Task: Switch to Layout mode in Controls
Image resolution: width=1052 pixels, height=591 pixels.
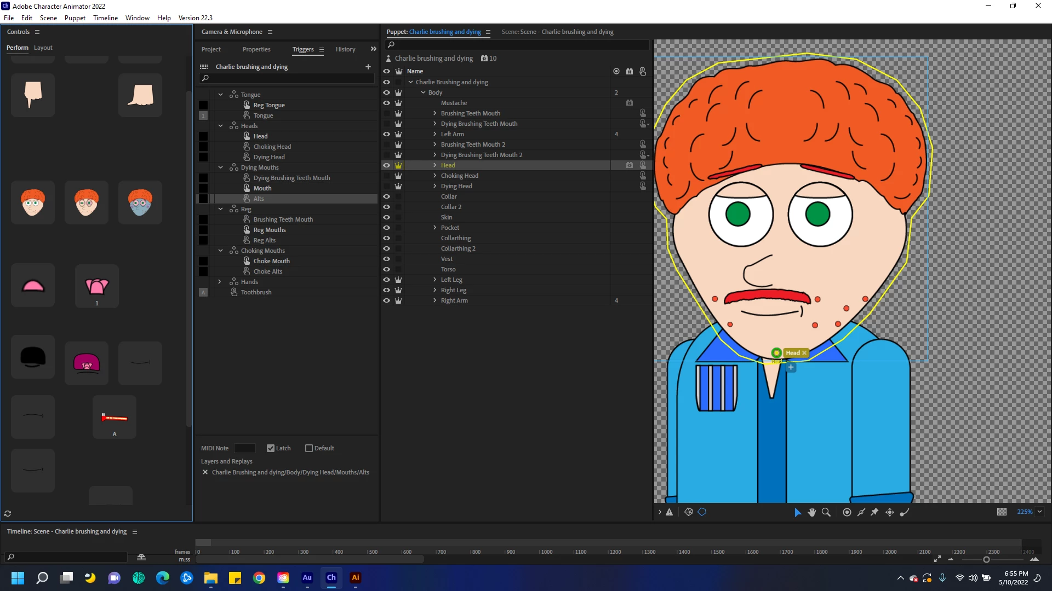Action: (43, 48)
